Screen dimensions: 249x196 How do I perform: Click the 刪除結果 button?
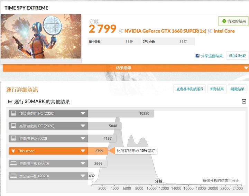pyautogui.click(x=217, y=89)
